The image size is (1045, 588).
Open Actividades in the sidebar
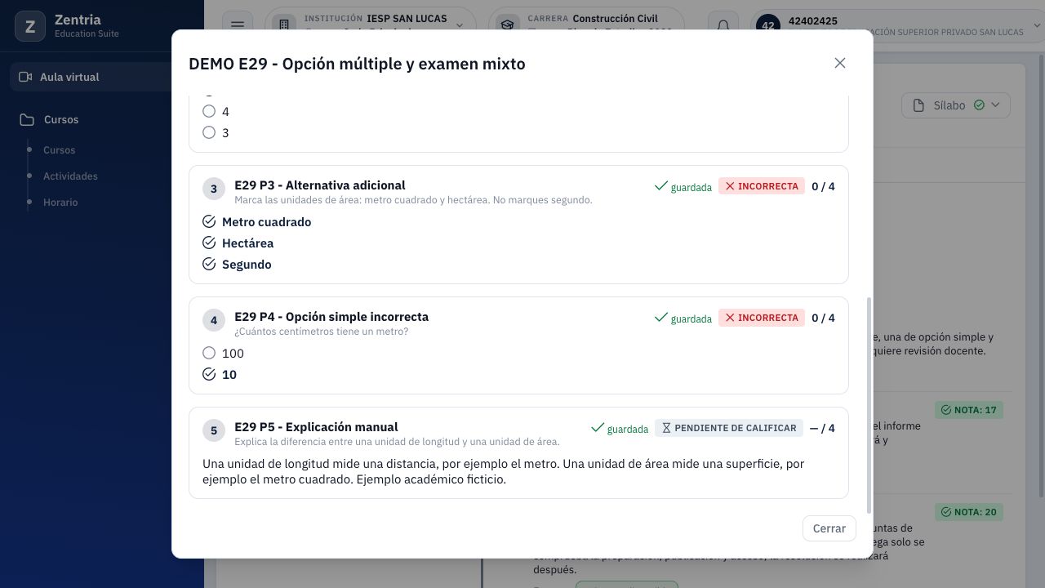(70, 176)
